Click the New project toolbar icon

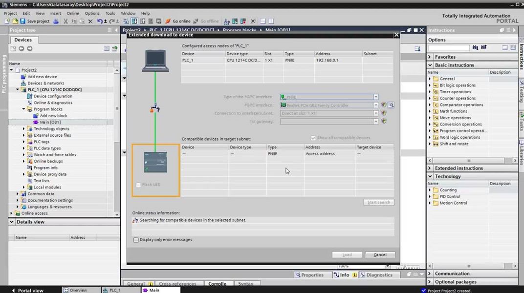[7, 21]
